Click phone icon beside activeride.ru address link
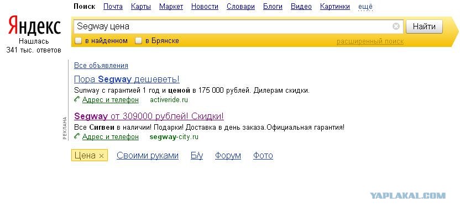This screenshot has height=212, width=460. (77, 99)
